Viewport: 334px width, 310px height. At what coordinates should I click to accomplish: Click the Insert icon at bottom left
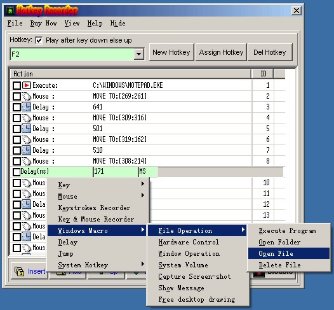point(19,271)
